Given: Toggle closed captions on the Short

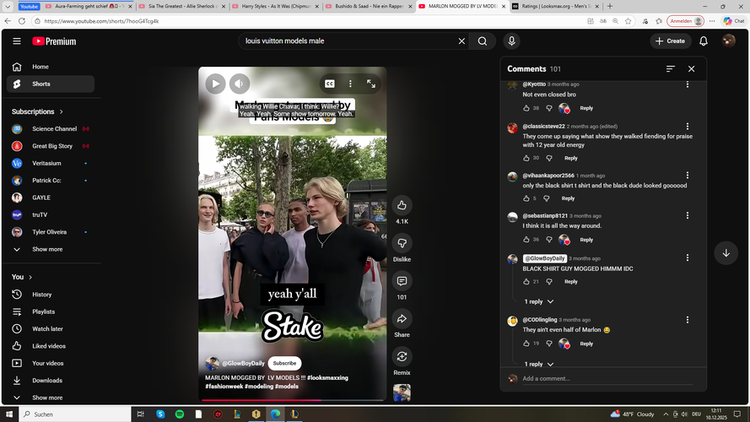Looking at the screenshot, I should [x=330, y=84].
